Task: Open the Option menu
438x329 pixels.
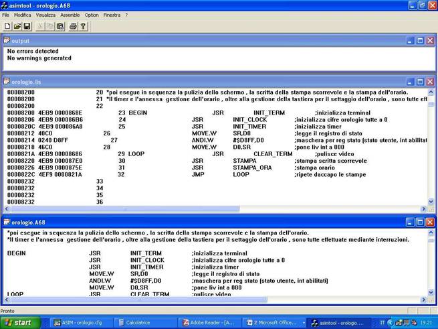Action: click(x=92, y=15)
